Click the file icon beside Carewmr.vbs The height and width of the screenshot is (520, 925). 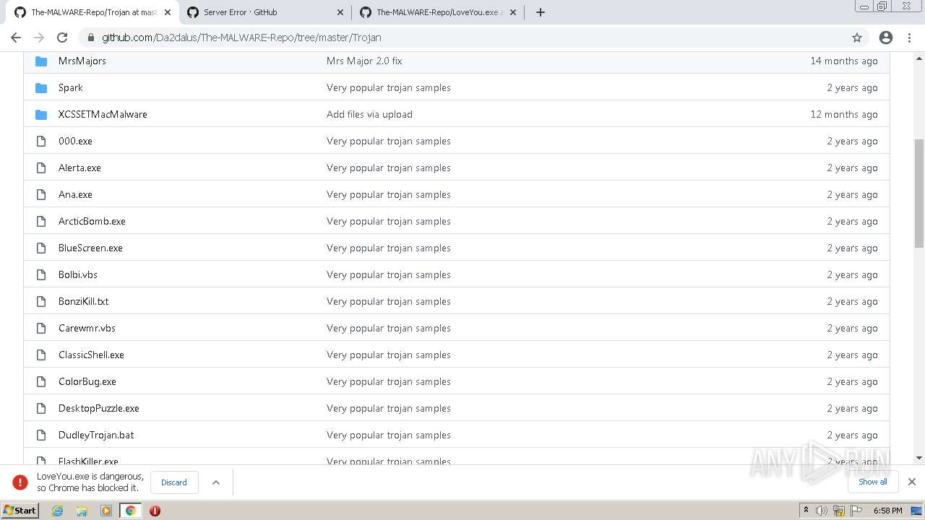coord(41,329)
